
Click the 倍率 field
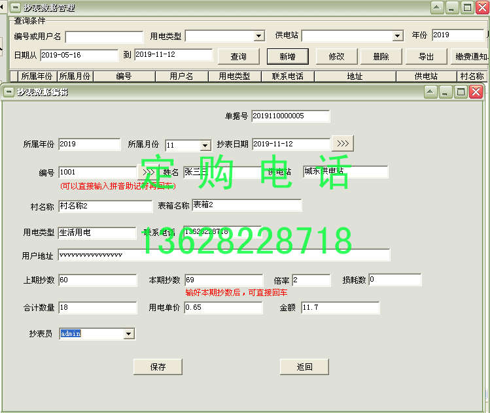tap(311, 280)
